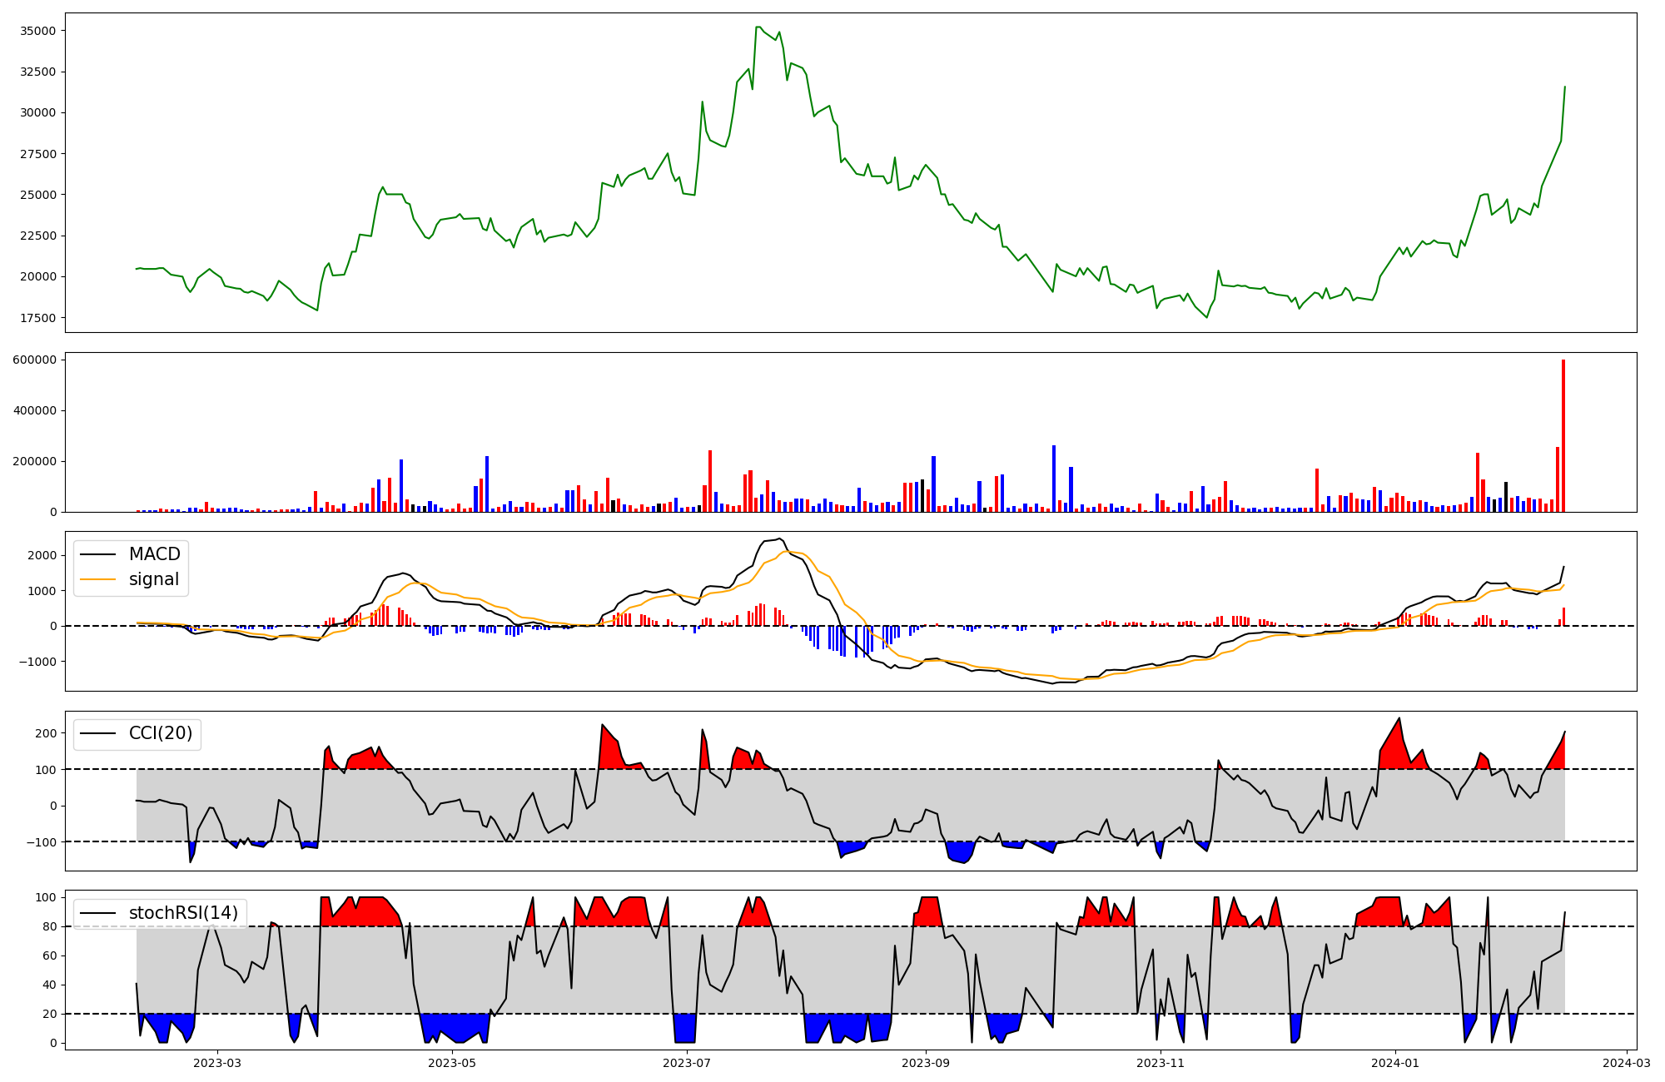Click the 2023-05 date tick label
This screenshot has height=1082, width=1665.
(452, 1063)
